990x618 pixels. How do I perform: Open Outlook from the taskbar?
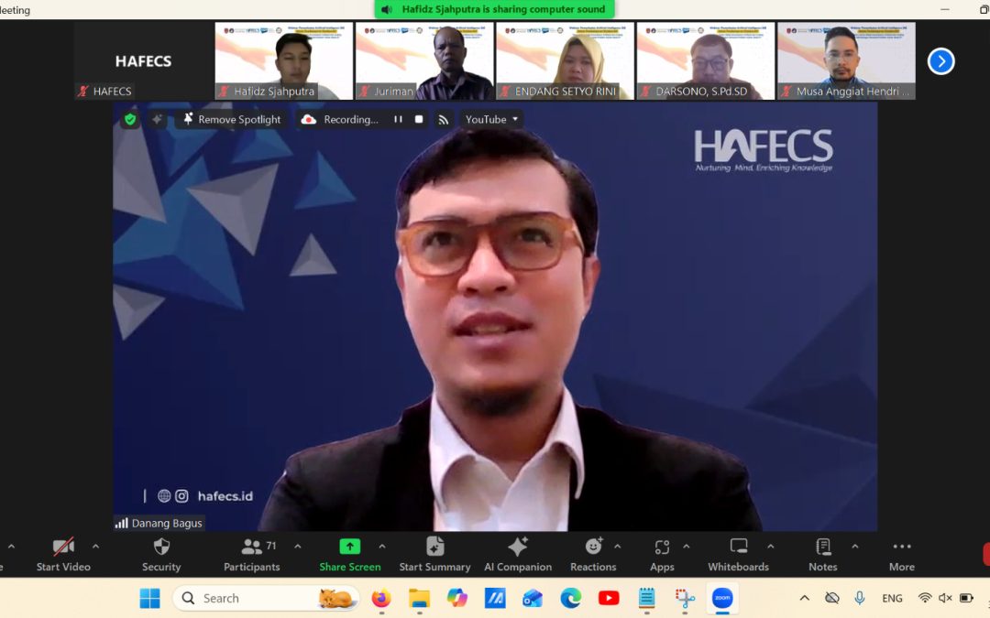click(x=533, y=598)
